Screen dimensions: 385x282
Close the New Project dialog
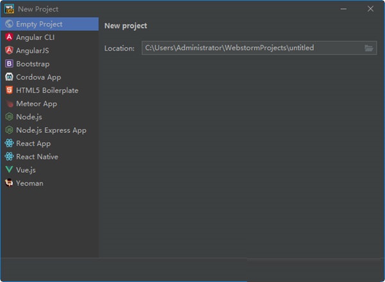370,9
